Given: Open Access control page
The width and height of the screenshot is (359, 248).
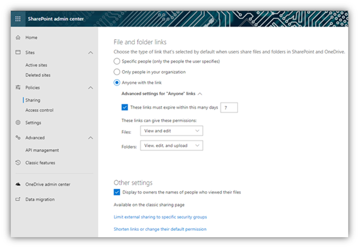Looking at the screenshot, I should [x=39, y=110].
